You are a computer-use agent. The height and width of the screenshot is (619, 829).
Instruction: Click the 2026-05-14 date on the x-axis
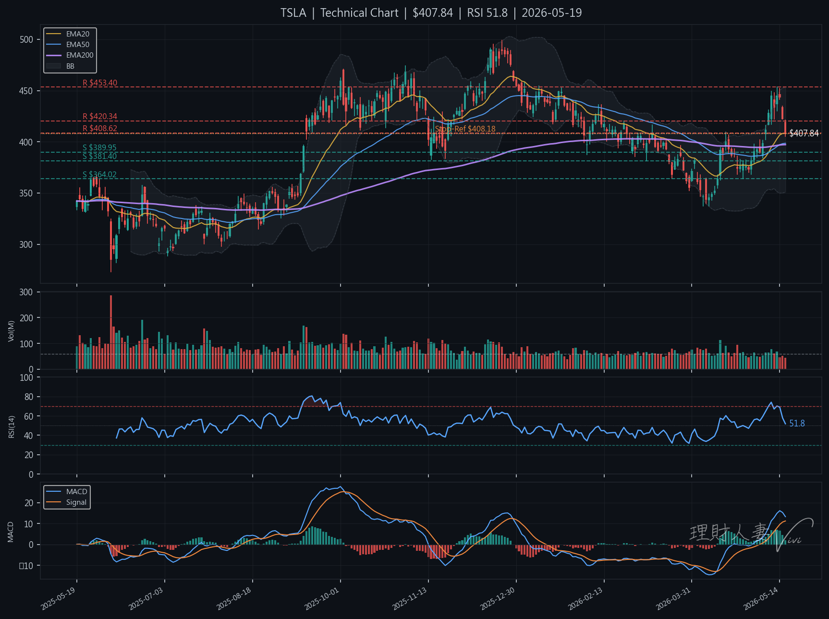click(x=761, y=598)
